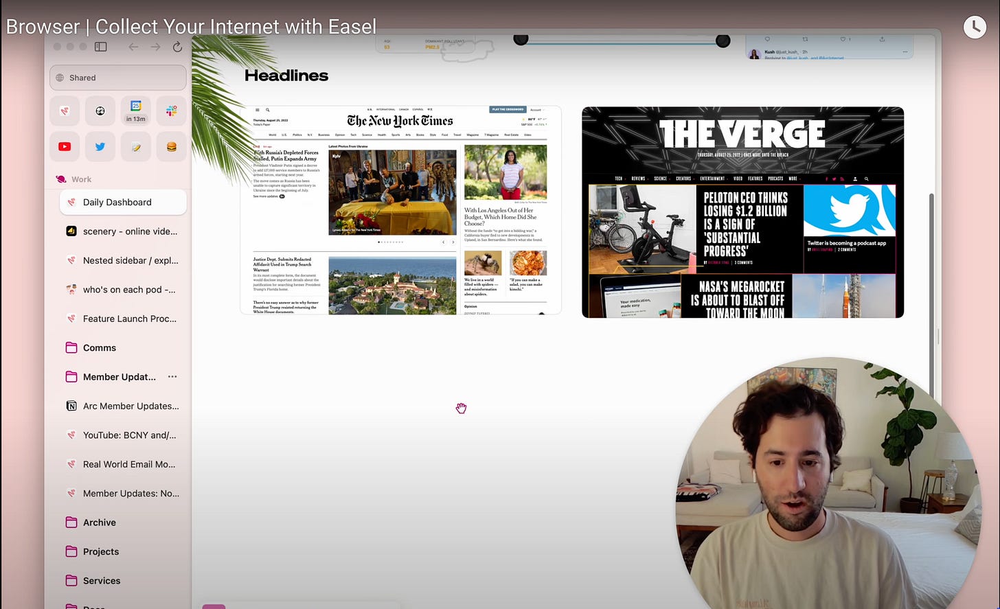This screenshot has height=609, width=1000.
Task: Switch to the scenery - online video tab
Action: [x=123, y=231]
